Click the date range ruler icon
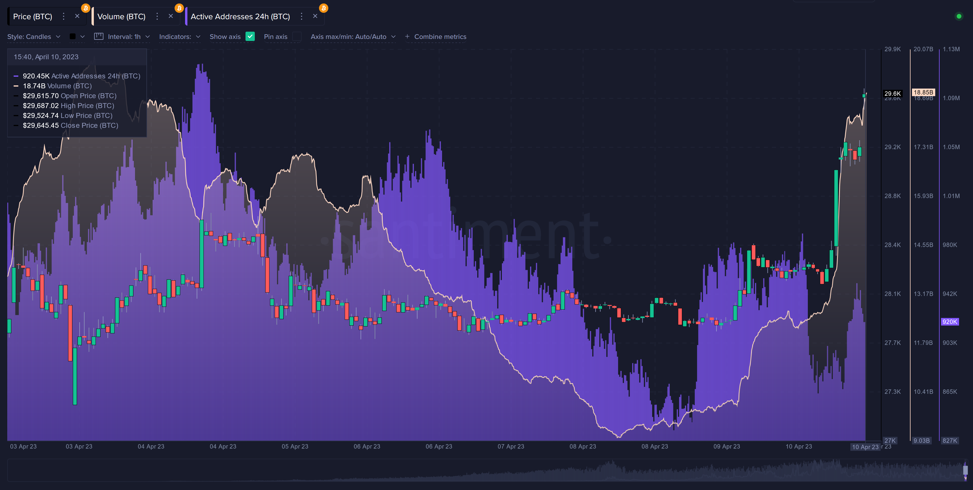The width and height of the screenshot is (973, 490). [x=98, y=37]
